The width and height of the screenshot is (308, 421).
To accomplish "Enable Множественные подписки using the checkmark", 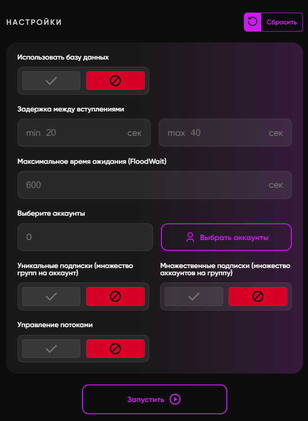I will tap(193, 296).
